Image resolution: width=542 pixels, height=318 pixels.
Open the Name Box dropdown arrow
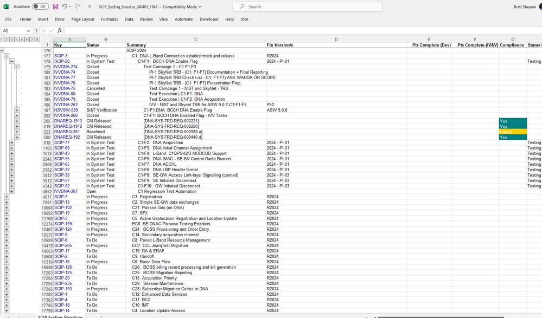click(x=28, y=31)
